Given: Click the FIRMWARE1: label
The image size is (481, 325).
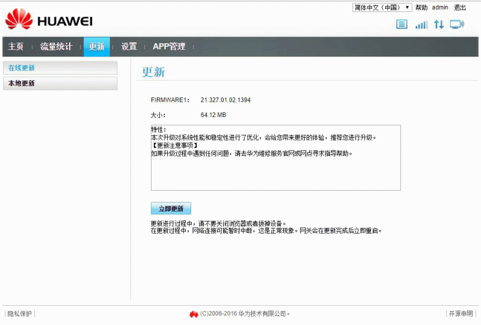Looking at the screenshot, I should coord(170,100).
